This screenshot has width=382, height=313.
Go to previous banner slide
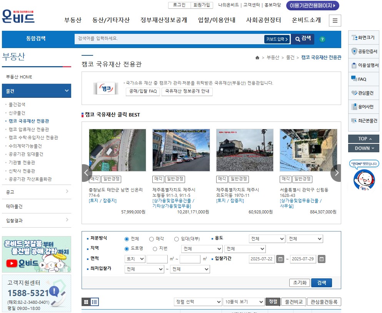(x=51, y=265)
